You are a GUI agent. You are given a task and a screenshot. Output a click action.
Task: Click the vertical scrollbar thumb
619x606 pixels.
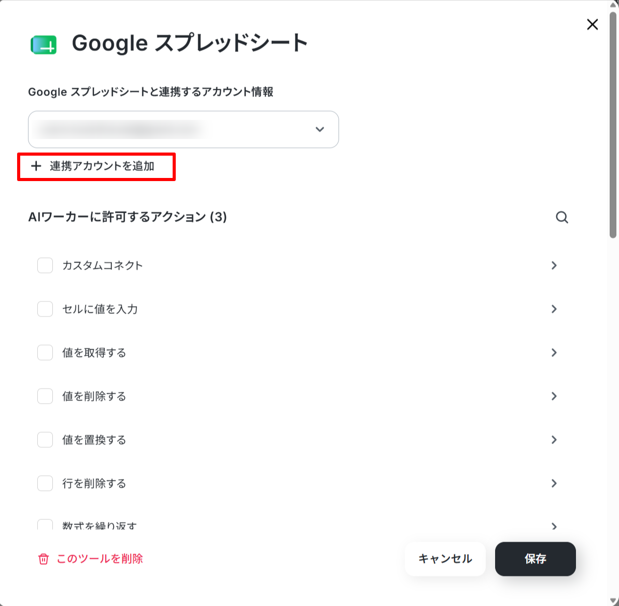click(x=613, y=125)
